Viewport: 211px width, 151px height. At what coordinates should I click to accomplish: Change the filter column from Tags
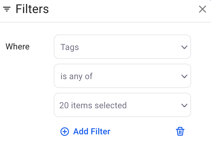tap(122, 47)
